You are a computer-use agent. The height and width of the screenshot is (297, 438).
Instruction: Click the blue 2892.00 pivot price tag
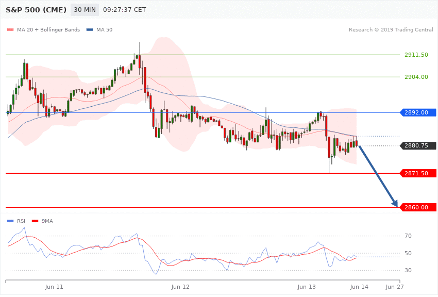pyautogui.click(x=418, y=112)
